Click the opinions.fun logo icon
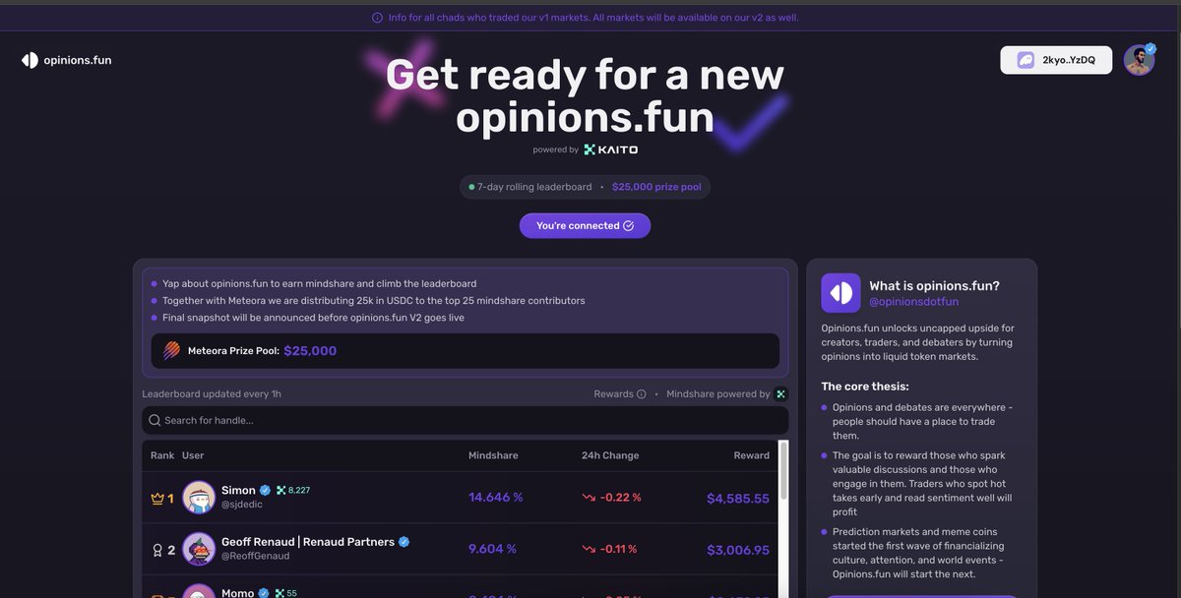This screenshot has height=598, width=1181. click(x=30, y=60)
